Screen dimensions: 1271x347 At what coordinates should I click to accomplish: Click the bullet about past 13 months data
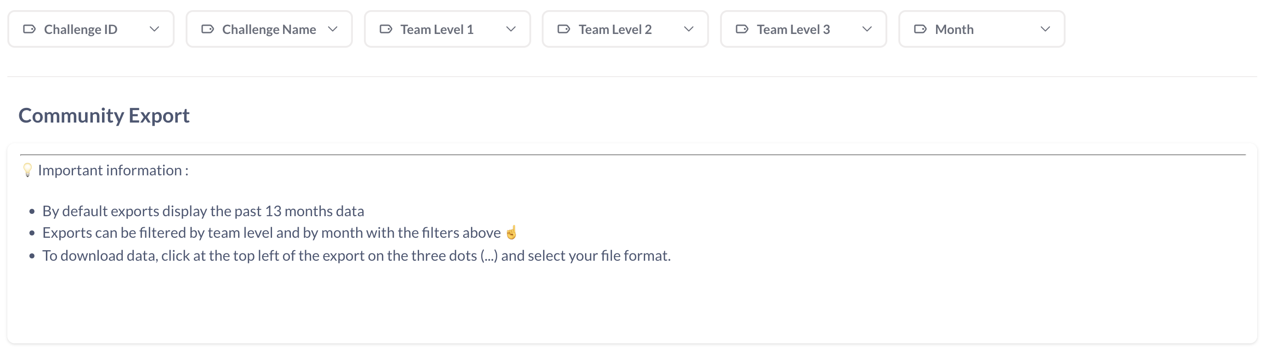[x=203, y=211]
